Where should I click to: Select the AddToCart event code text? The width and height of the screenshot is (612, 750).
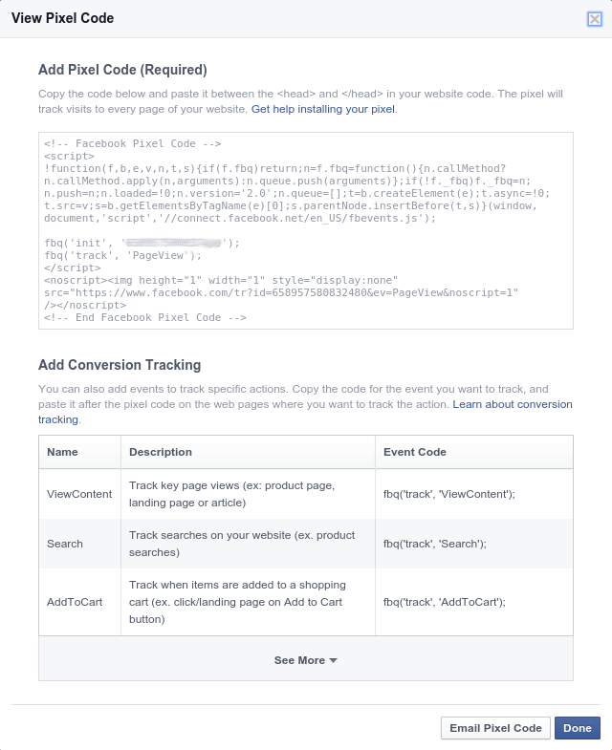click(x=445, y=602)
